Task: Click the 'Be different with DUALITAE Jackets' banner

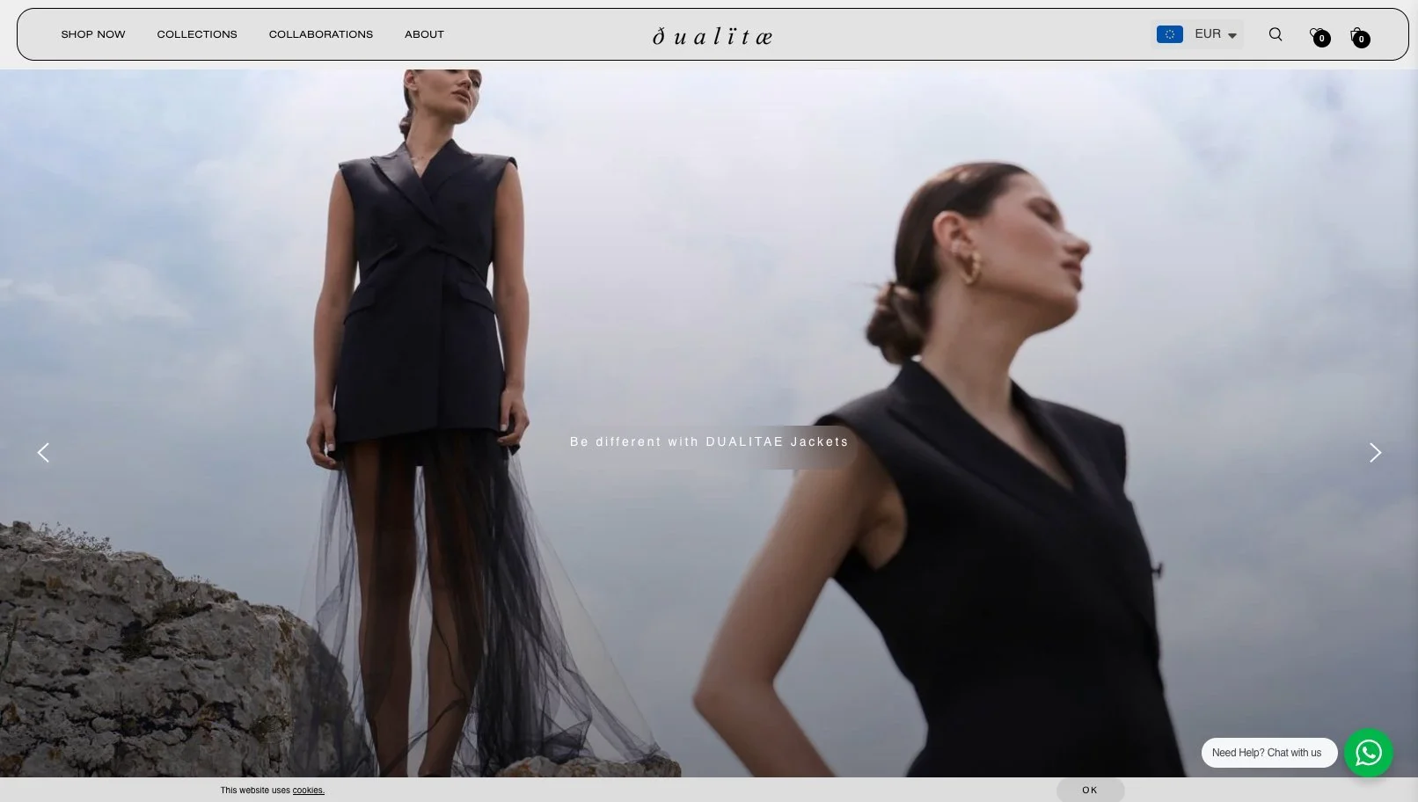Action: 709,441
